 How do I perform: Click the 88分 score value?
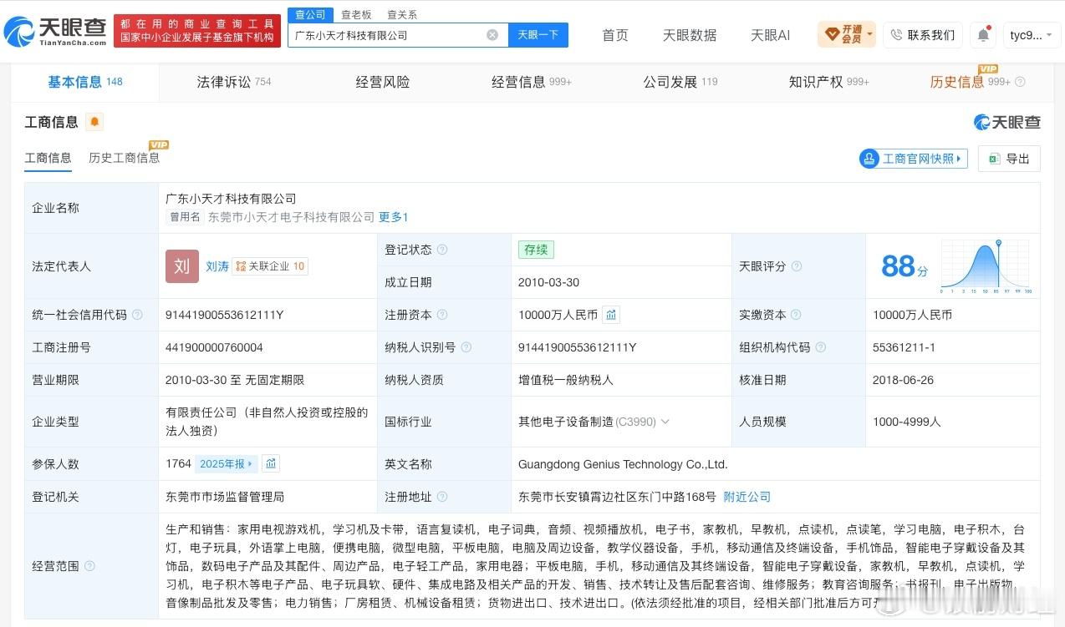point(904,266)
